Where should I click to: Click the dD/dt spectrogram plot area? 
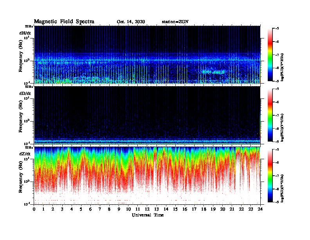click(147, 115)
